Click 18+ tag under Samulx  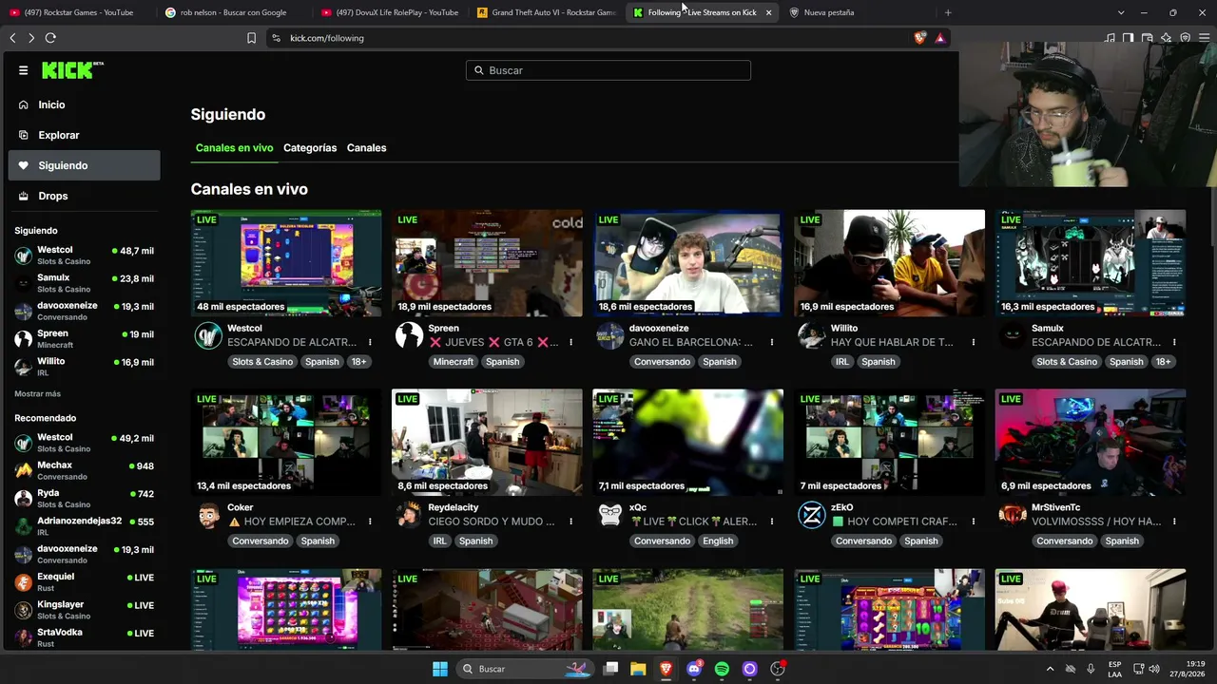tap(1163, 362)
